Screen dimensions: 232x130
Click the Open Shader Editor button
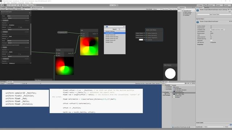[214, 14]
